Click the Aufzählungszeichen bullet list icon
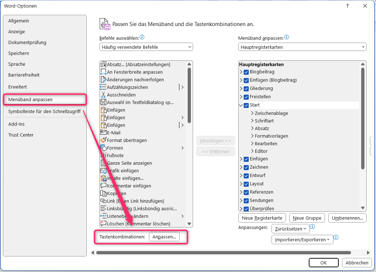Viewport: 376px width, 272px height. (103, 87)
